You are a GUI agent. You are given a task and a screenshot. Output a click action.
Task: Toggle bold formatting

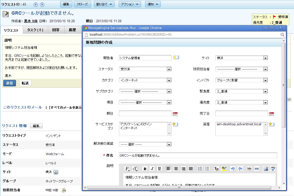(x=145, y=169)
